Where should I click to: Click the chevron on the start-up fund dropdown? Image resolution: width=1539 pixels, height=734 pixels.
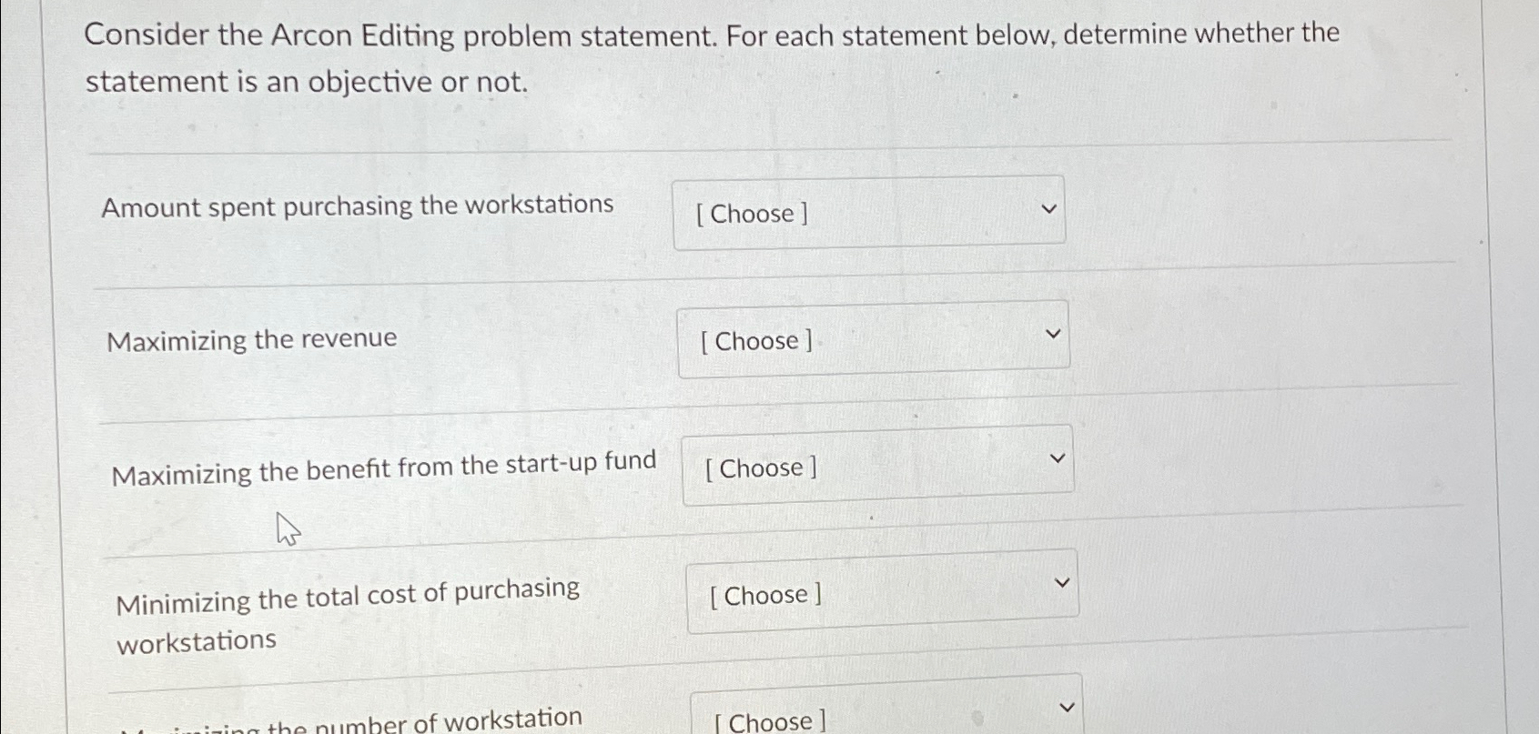[1058, 457]
